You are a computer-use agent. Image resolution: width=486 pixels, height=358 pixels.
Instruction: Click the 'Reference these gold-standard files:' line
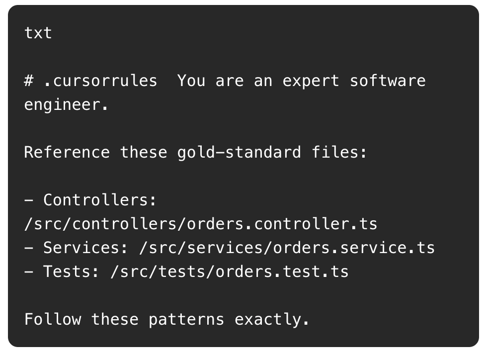[195, 152]
